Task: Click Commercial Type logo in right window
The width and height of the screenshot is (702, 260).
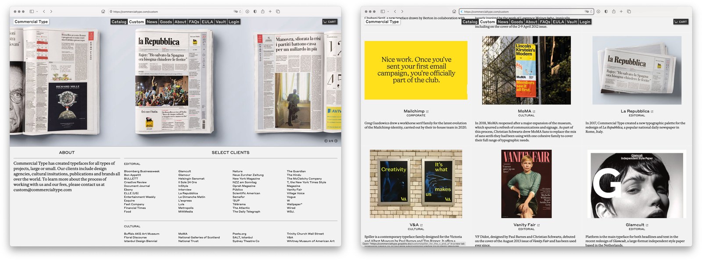Action: point(382,21)
